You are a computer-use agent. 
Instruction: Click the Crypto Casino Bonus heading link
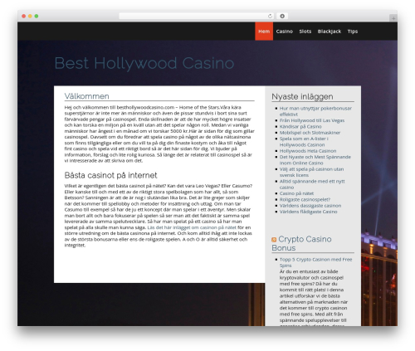[301, 243]
